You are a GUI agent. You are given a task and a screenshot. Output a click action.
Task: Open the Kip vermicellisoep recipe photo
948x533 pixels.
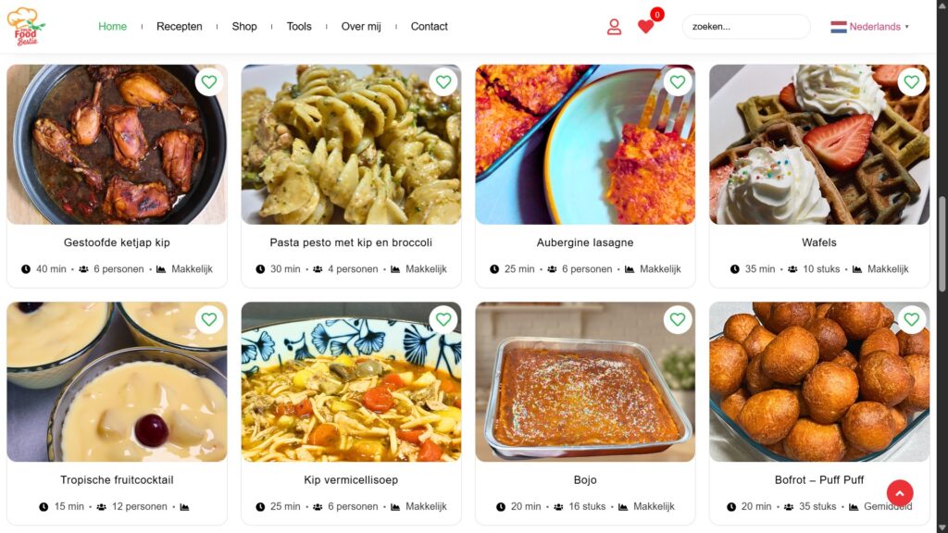click(x=351, y=382)
